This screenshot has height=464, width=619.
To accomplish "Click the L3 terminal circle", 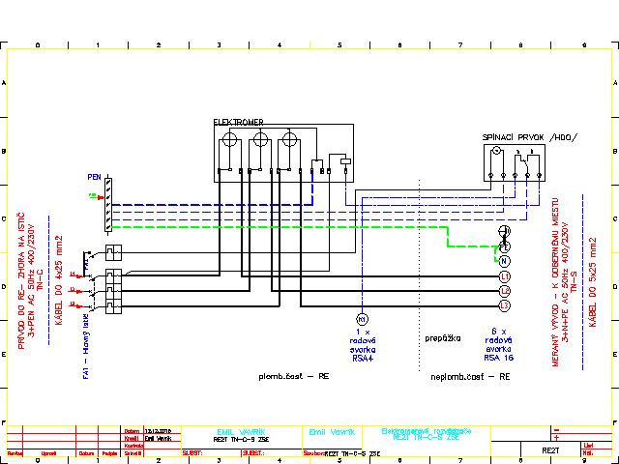I will click(504, 305).
